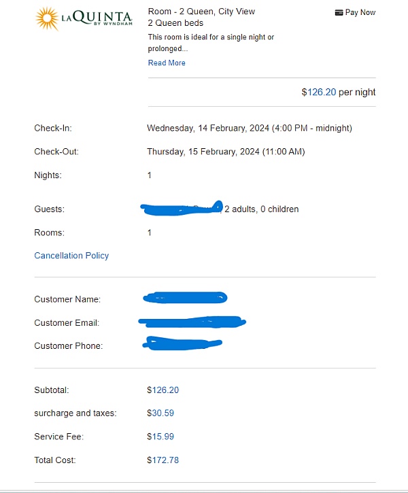
Task: Click the Subtotal amount $126.20
Action: click(163, 390)
